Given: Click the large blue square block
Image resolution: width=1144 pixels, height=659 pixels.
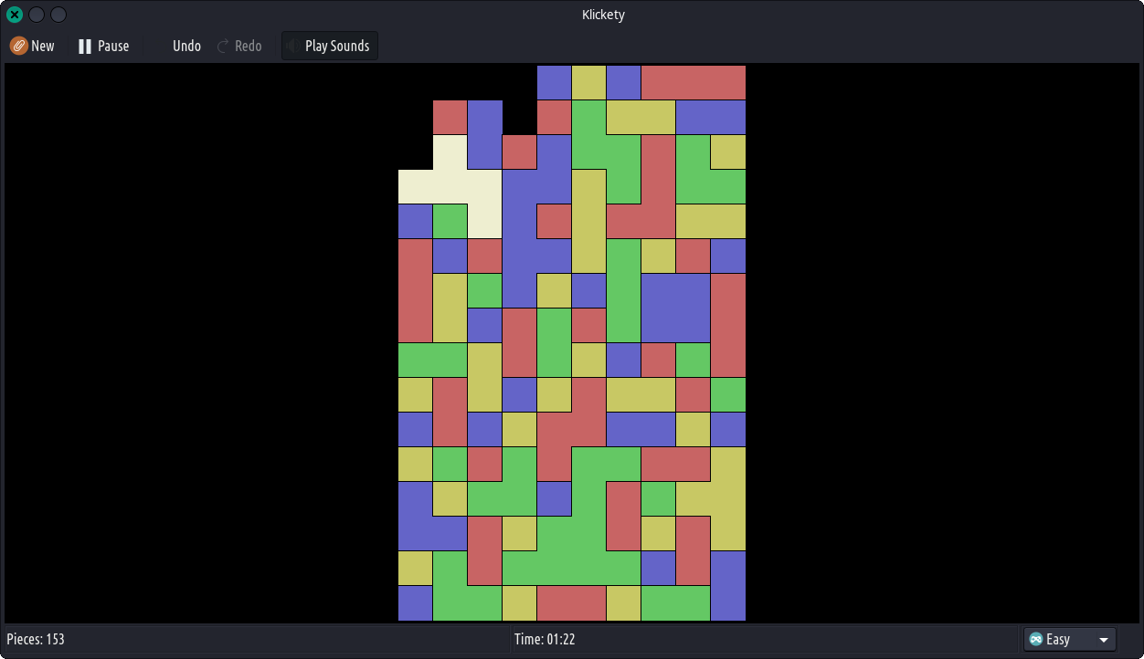Looking at the screenshot, I should tap(675, 308).
